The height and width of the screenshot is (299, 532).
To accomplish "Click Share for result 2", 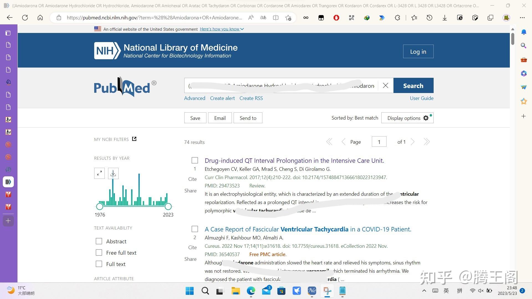I will [190, 259].
